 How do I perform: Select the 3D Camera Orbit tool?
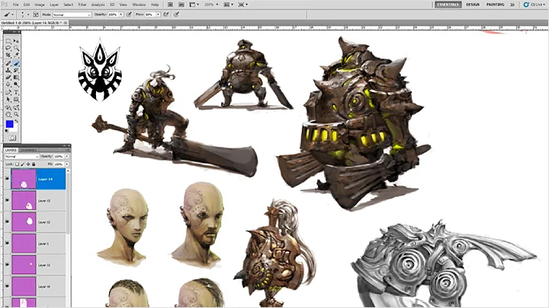click(x=16, y=107)
